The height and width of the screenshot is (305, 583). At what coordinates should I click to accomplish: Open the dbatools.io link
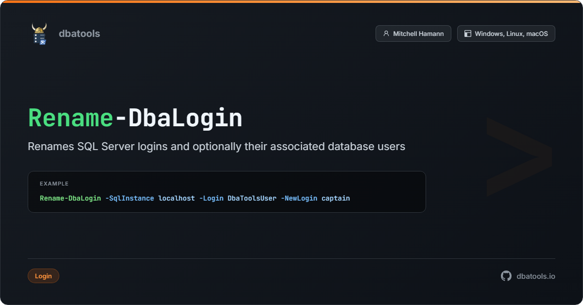tap(536, 276)
